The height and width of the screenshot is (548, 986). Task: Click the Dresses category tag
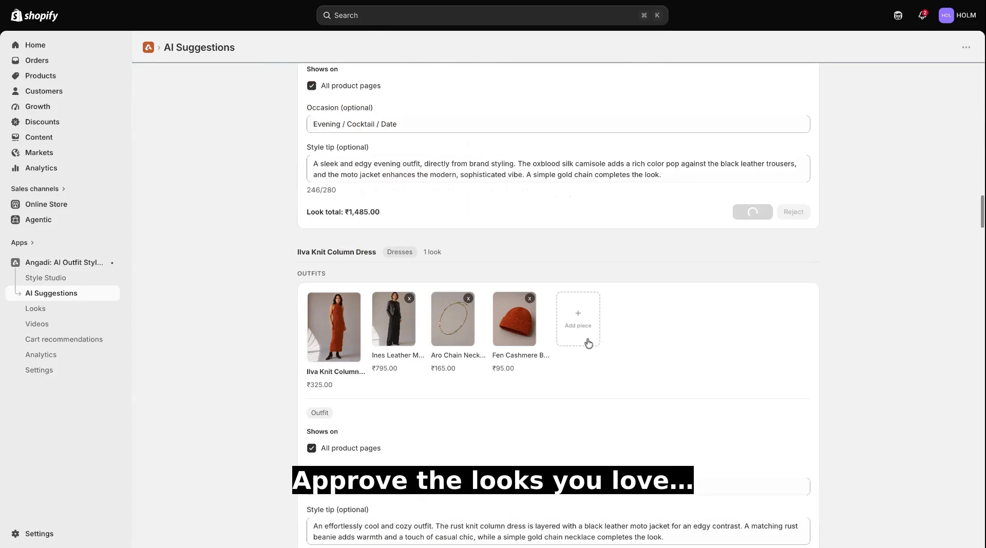(400, 252)
